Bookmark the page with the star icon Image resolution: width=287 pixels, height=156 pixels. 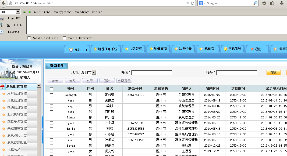coord(264,3)
